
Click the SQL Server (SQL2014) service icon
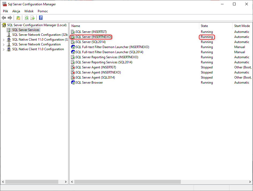[73, 42]
